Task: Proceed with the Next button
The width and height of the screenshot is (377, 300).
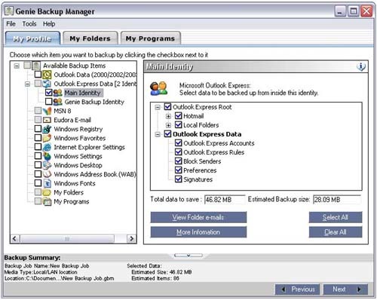Action: [x=345, y=289]
